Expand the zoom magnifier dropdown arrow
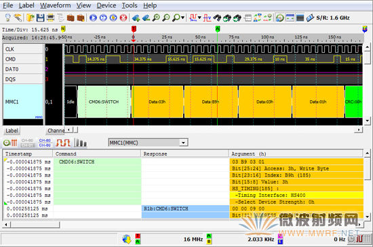The image size is (373, 247). coord(182,18)
